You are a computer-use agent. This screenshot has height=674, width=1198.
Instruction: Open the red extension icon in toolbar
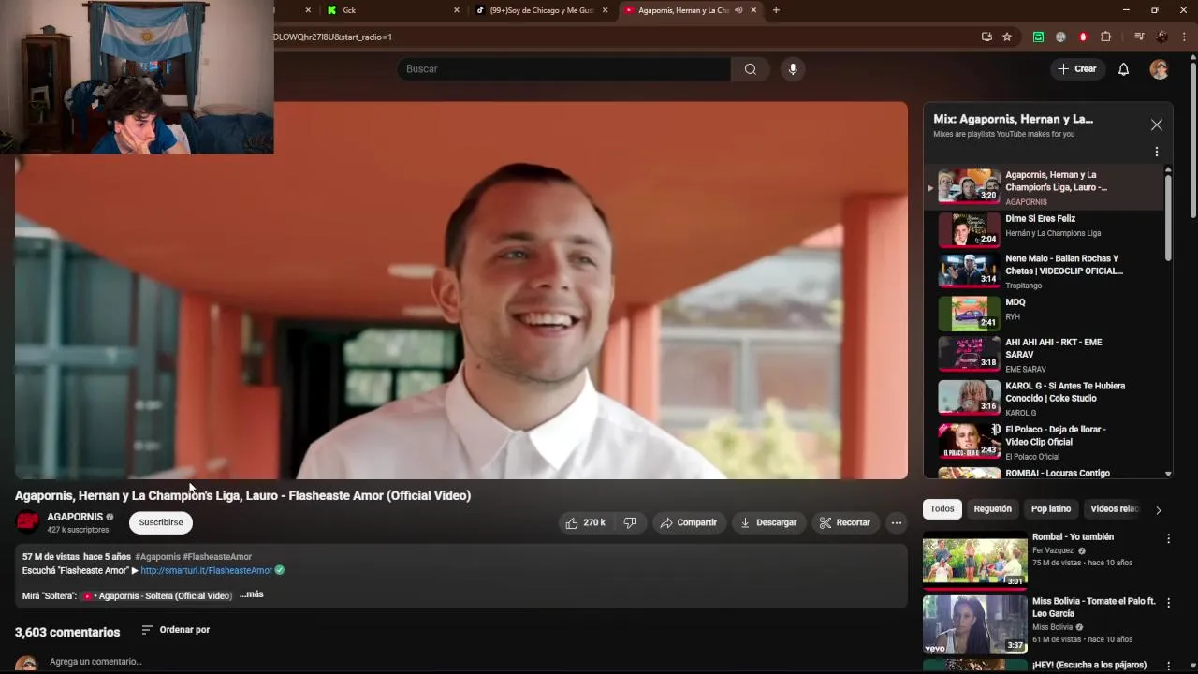(x=1083, y=37)
